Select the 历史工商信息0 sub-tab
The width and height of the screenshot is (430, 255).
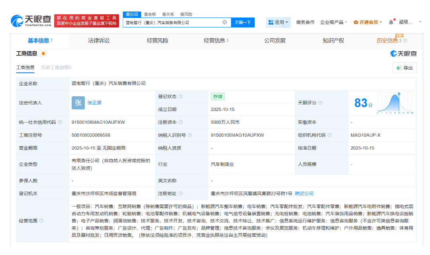tap(56, 68)
